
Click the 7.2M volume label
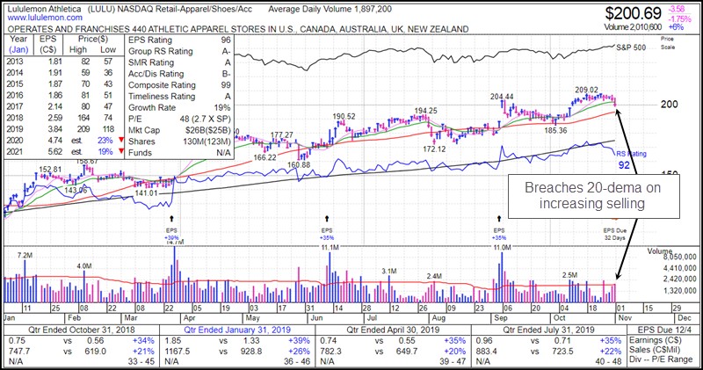25,255
